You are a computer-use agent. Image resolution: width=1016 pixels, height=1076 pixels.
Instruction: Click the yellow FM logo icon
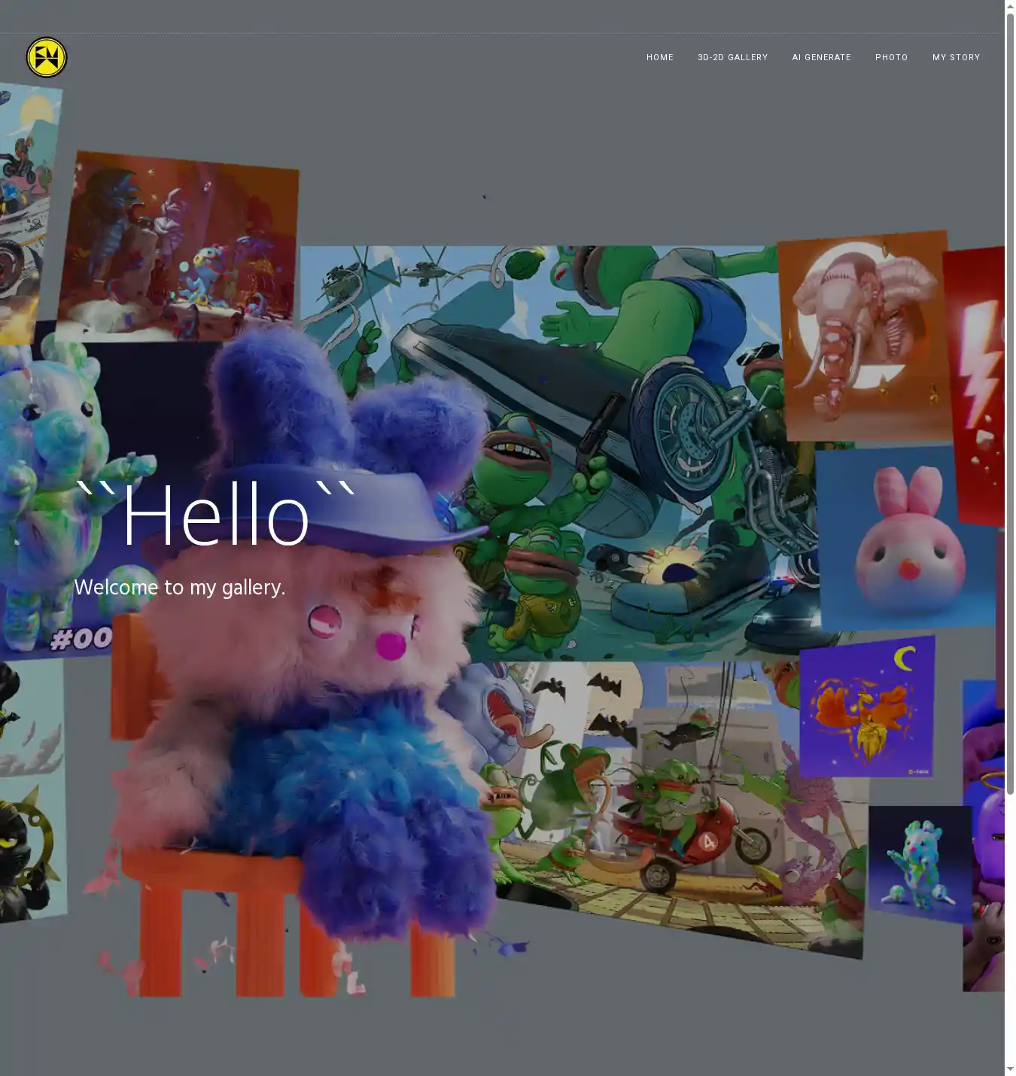point(47,57)
